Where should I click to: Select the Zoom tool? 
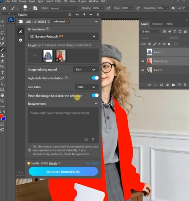click(2, 101)
